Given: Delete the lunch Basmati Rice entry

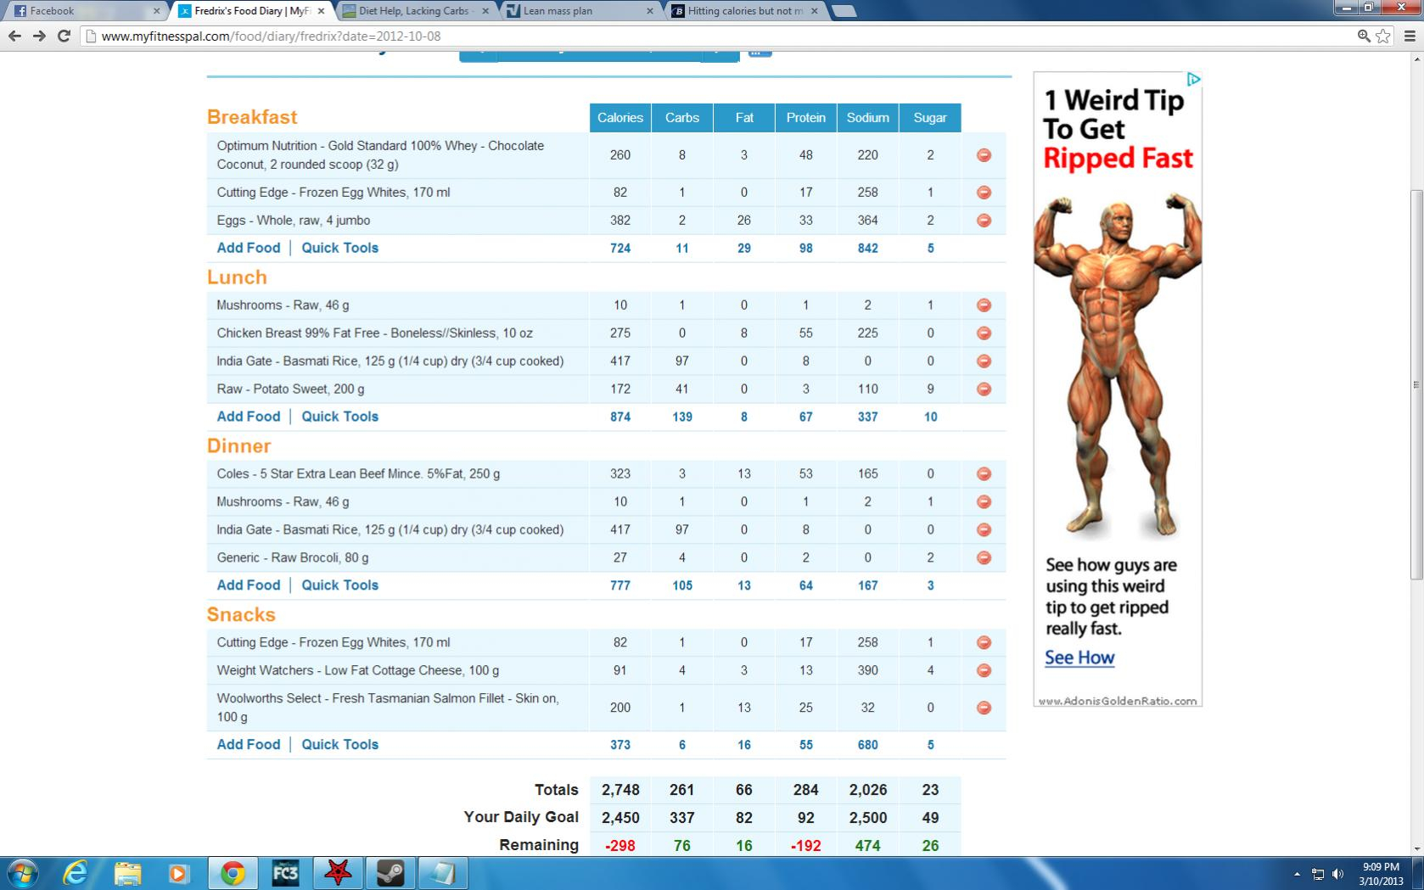Looking at the screenshot, I should click(x=984, y=361).
